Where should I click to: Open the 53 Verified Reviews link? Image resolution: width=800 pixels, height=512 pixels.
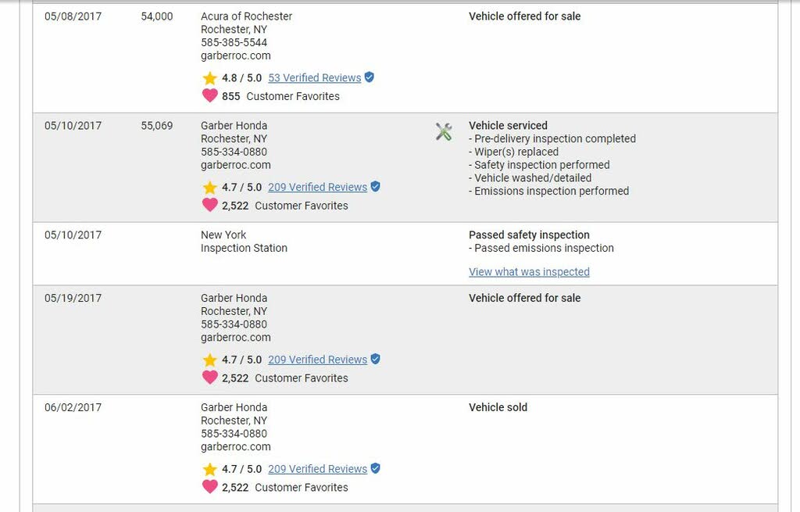point(315,77)
